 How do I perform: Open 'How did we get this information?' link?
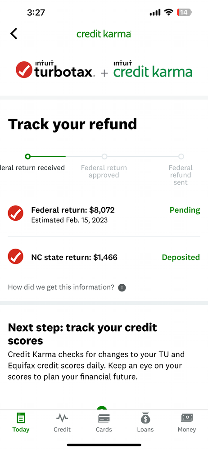click(x=61, y=287)
